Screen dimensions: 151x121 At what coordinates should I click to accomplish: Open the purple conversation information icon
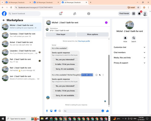(106, 23)
